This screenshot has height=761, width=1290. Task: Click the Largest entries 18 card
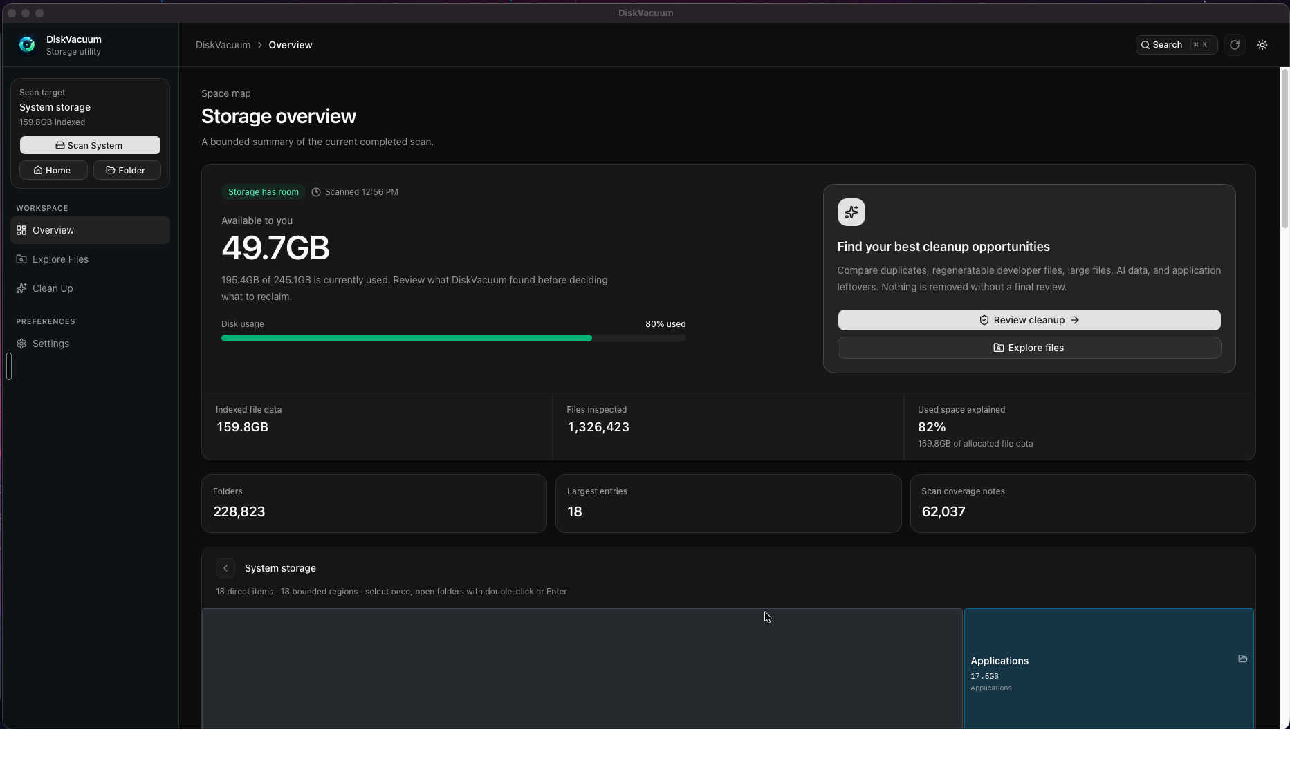point(728,503)
